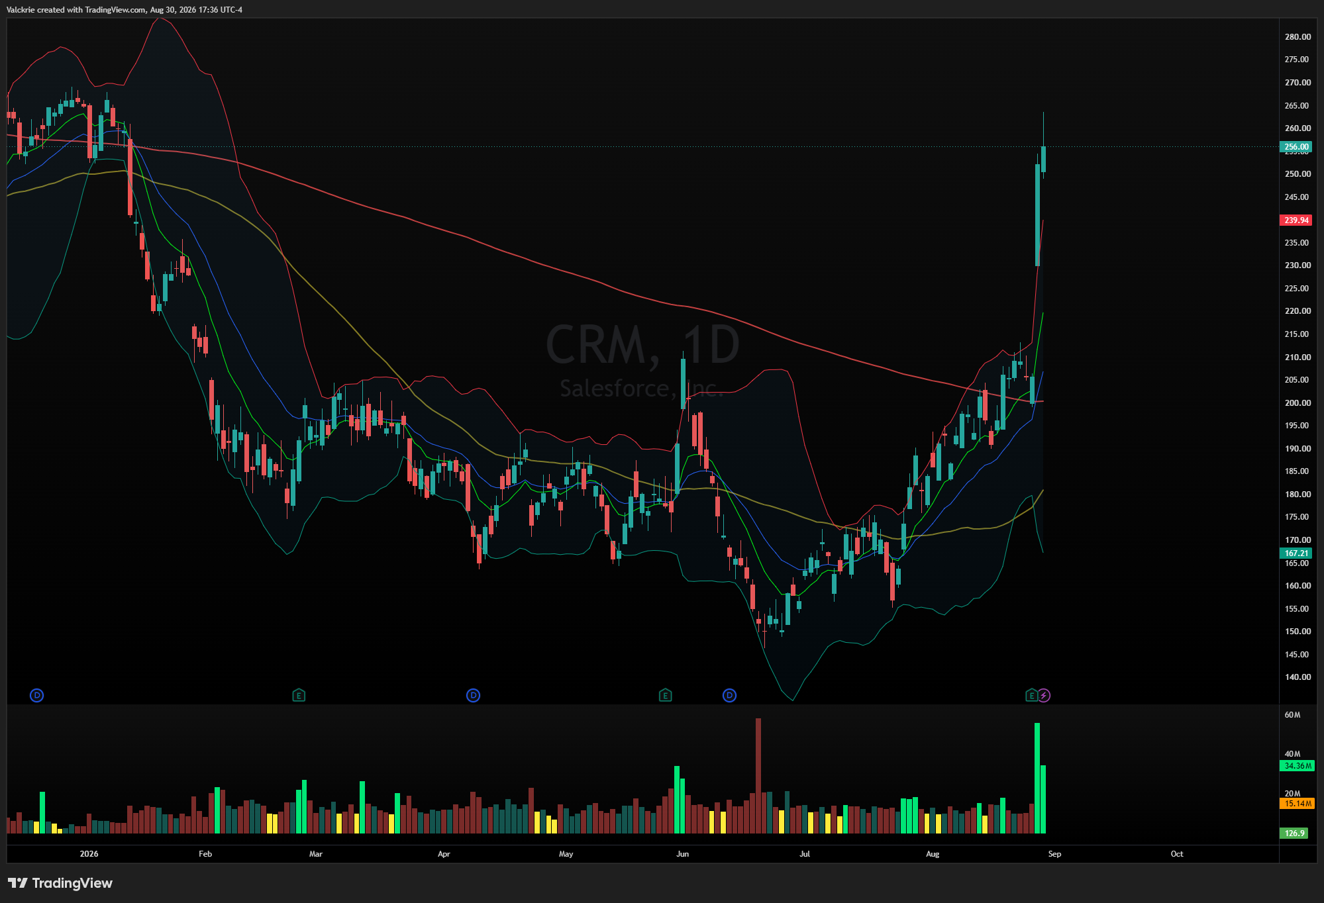Click the green 126.9 indicator label
1324x903 pixels.
click(x=1294, y=833)
